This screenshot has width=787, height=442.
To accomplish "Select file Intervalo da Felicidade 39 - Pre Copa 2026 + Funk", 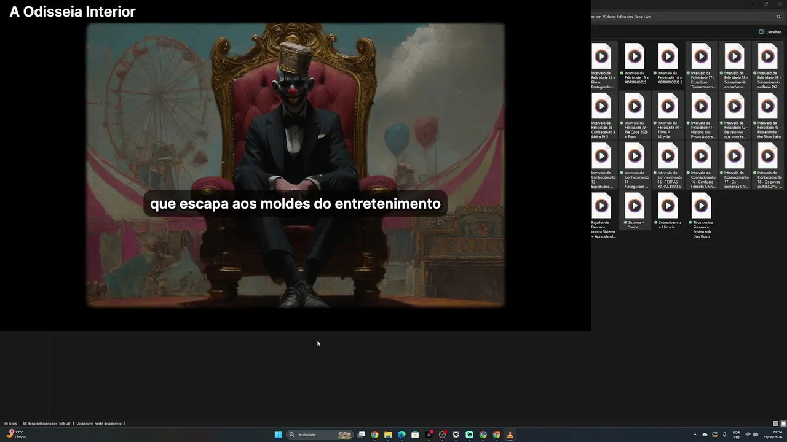I will (635, 116).
